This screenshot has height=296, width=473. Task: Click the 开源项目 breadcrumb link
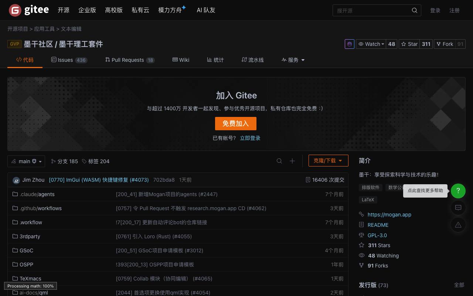click(x=18, y=29)
